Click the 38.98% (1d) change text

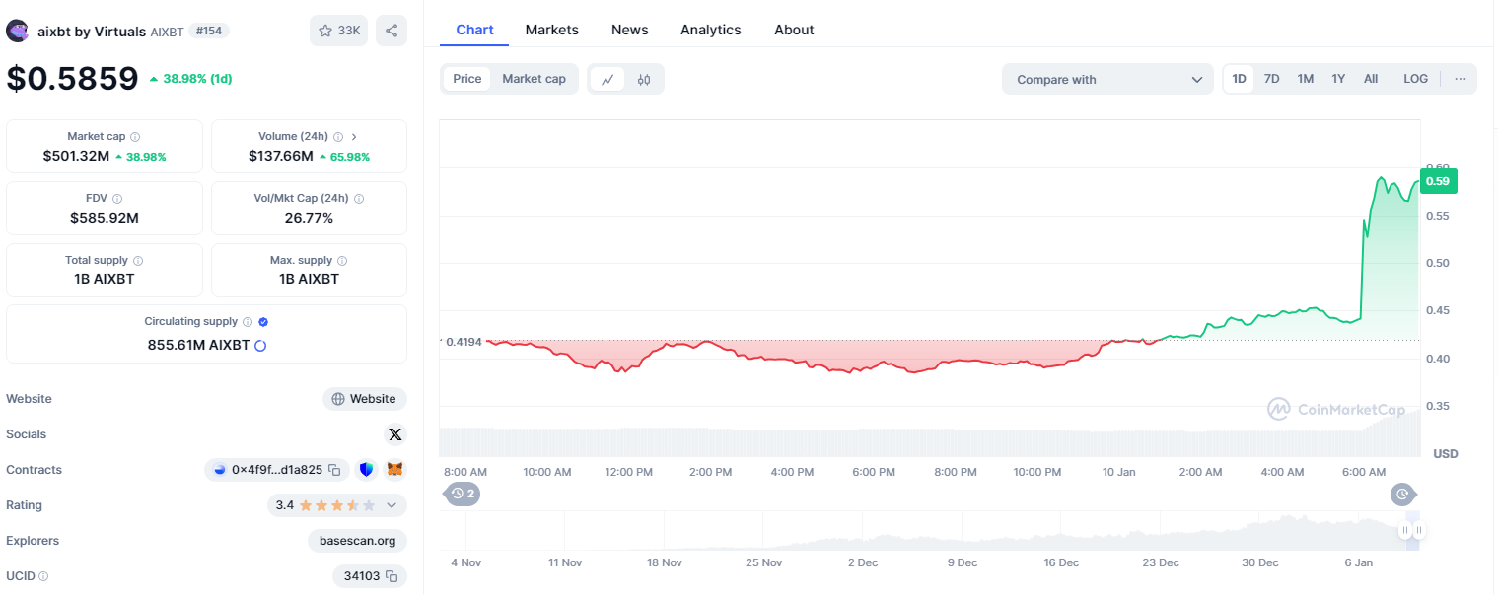coord(197,79)
